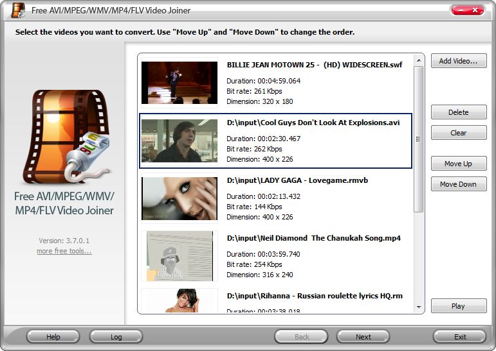This screenshot has width=496, height=351.
Task: Click 'Duration: 00:04:59.064' text
Action: 264,81
